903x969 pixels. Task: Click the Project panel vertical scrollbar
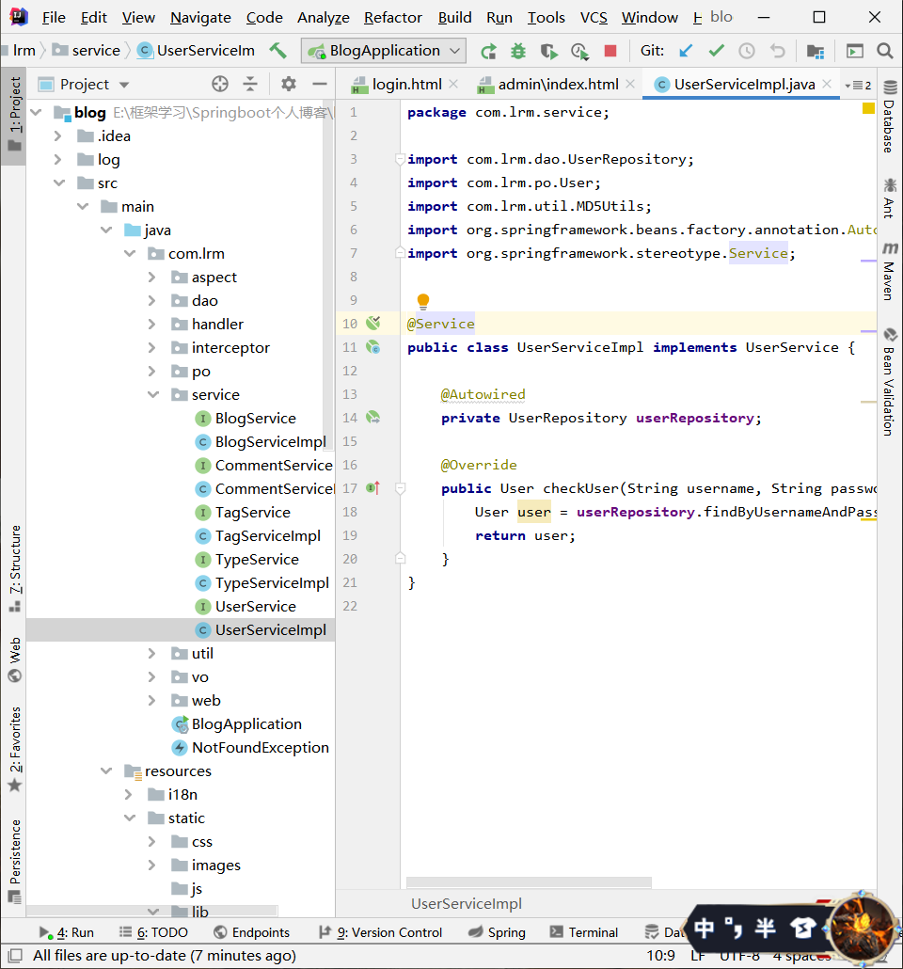329,275
